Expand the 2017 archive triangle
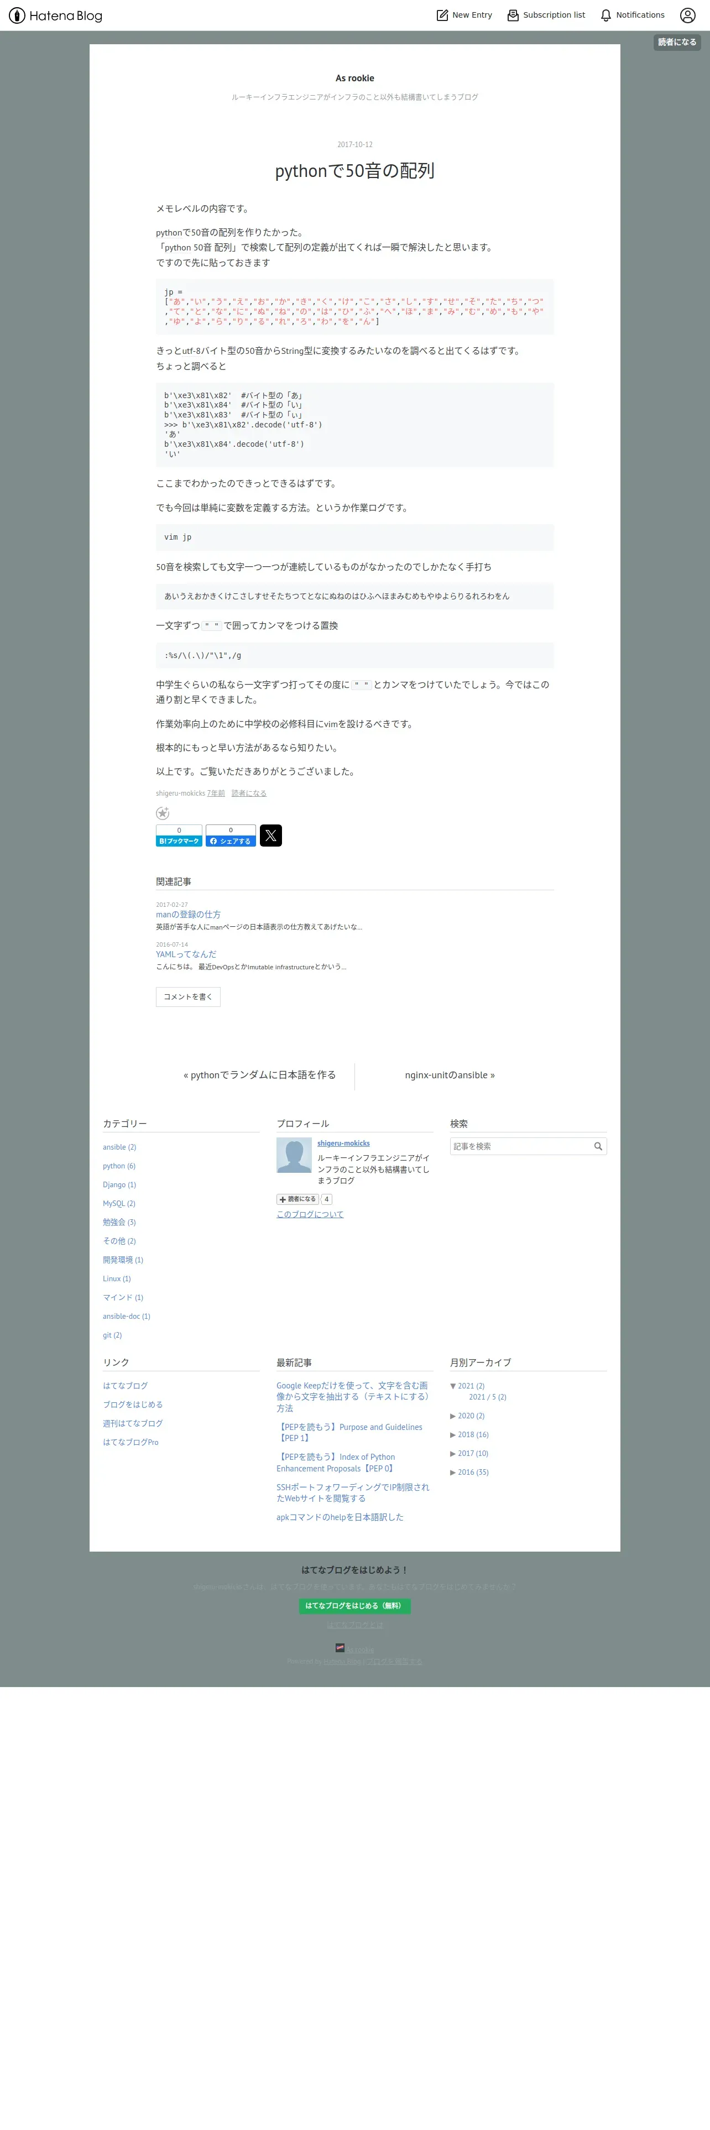 click(x=453, y=1454)
